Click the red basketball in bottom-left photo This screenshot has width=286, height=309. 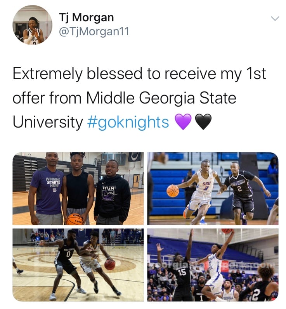coord(110,265)
